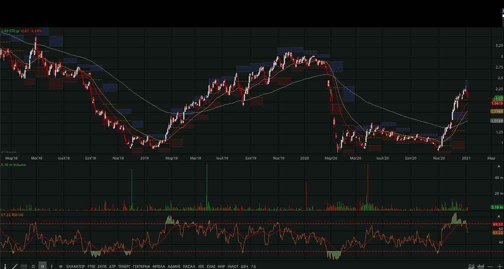Open the data table grid icon
The height and width of the screenshot is (269, 504).
(24, 266)
